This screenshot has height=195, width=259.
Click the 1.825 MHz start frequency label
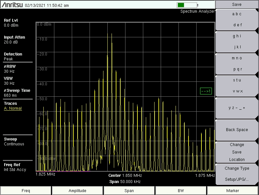pyautogui.click(x=45, y=174)
